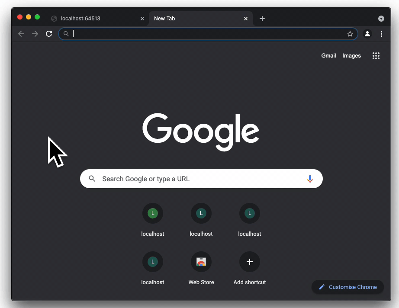Close the localhost:64513 tab
This screenshot has width=399, height=308.
click(142, 19)
